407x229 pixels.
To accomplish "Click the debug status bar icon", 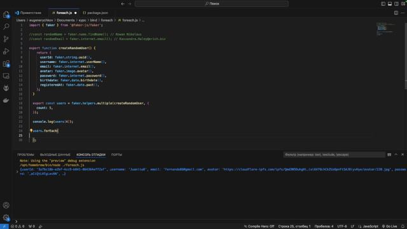I will pos(41,226).
